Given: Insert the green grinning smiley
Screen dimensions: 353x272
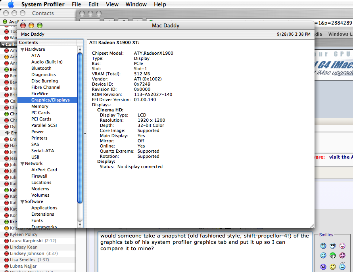Looking at the screenshot, I should click(333, 255).
